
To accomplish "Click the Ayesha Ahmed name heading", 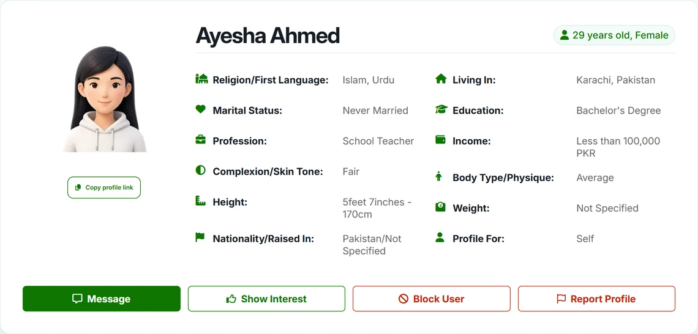I will (x=268, y=35).
